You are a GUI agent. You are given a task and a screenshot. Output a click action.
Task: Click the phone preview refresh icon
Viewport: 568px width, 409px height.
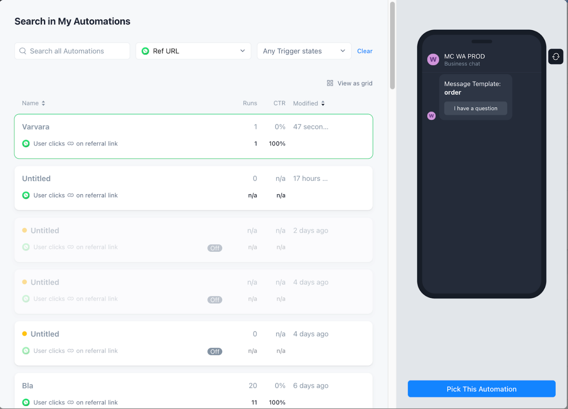pyautogui.click(x=556, y=56)
